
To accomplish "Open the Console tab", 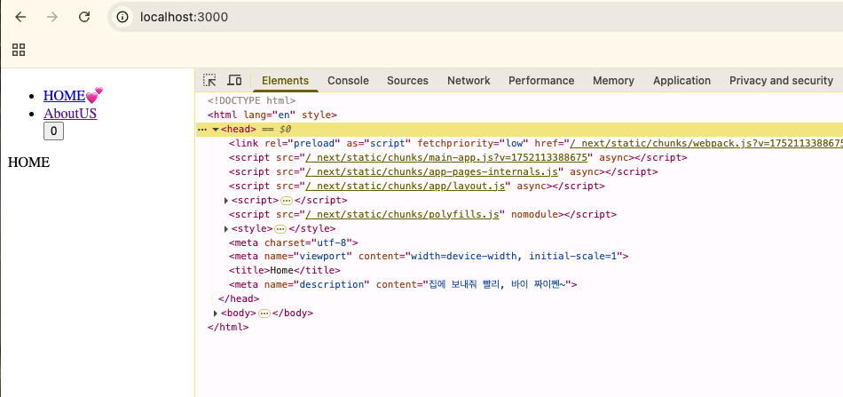I will [348, 81].
